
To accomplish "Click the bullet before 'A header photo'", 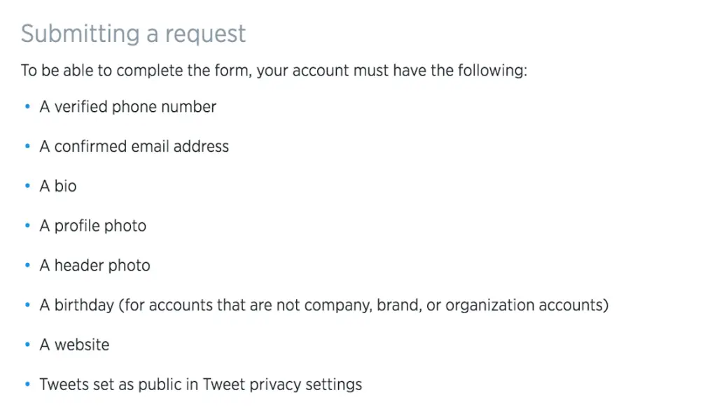I will (27, 265).
